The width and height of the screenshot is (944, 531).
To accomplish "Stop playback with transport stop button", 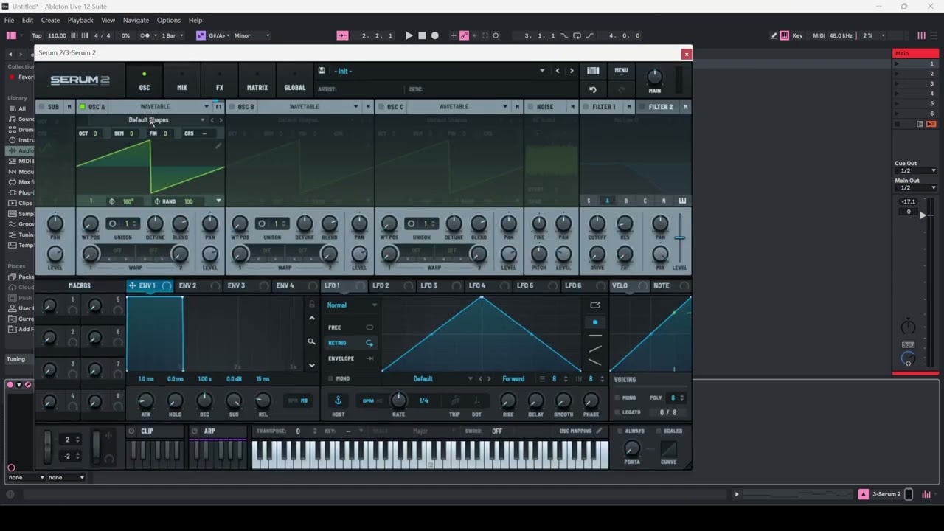I will (x=422, y=35).
